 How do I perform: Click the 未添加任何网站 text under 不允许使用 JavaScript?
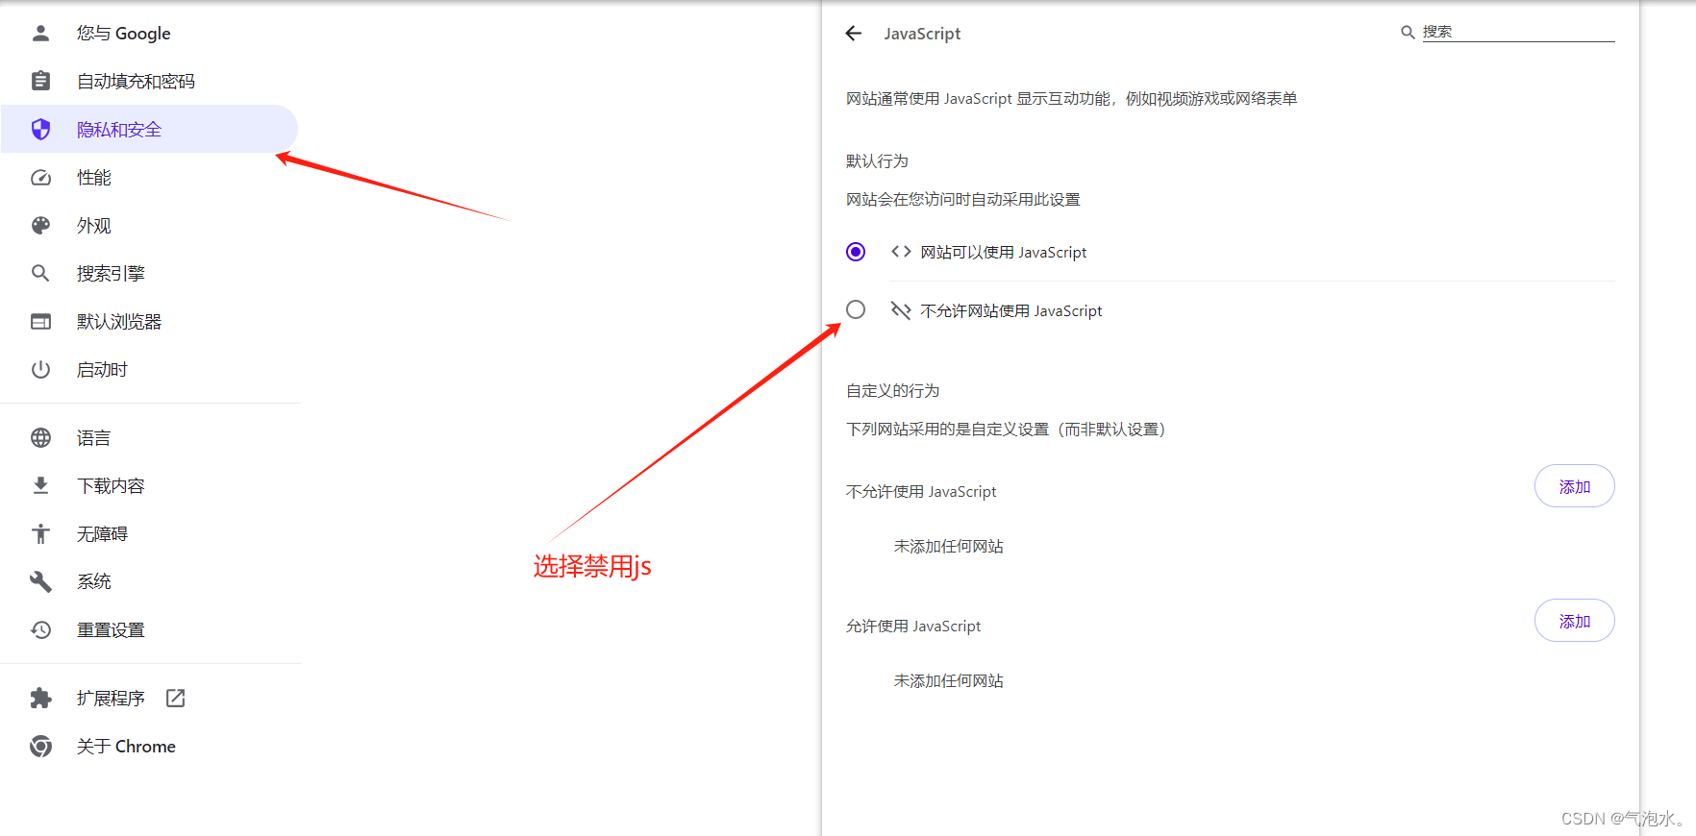coord(948,546)
